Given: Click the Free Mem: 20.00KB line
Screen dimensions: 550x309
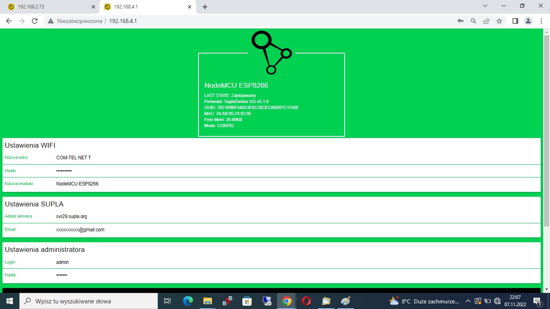Looking at the screenshot, I should click(223, 119).
